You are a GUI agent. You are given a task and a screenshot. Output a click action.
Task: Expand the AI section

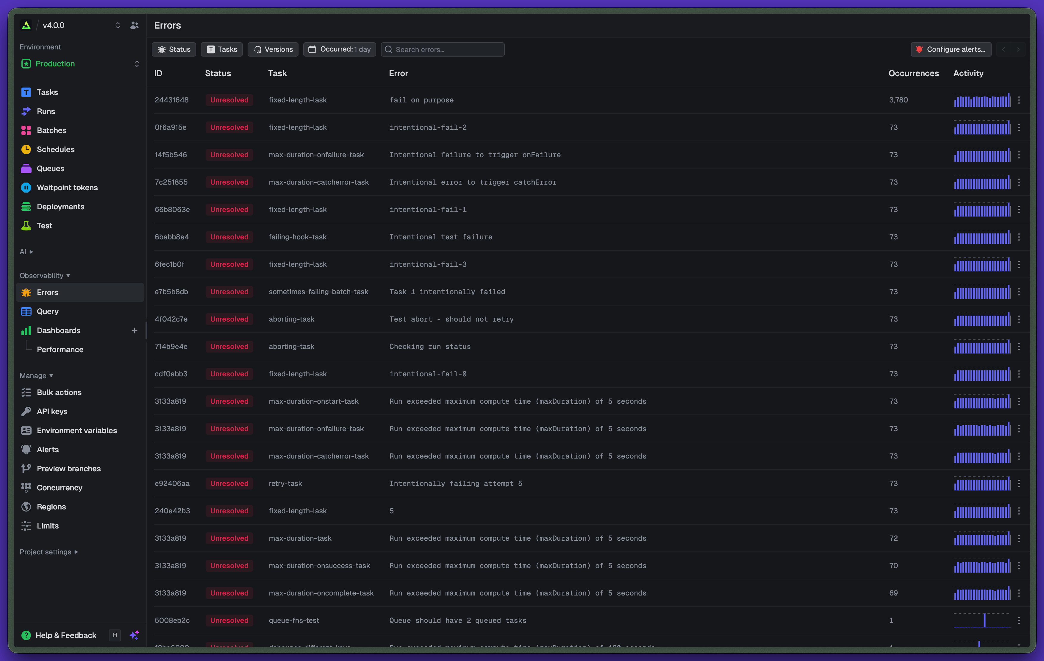pos(26,252)
